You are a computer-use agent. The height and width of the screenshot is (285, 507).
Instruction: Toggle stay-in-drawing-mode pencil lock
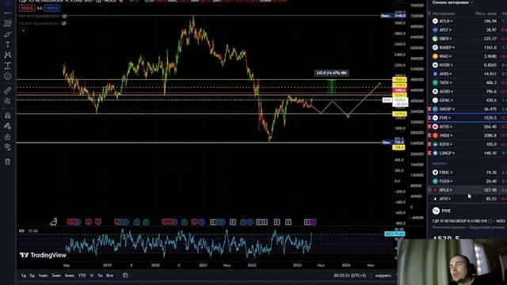point(7,126)
